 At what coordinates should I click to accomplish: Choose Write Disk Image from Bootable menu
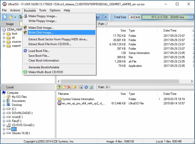[x=59, y=33]
